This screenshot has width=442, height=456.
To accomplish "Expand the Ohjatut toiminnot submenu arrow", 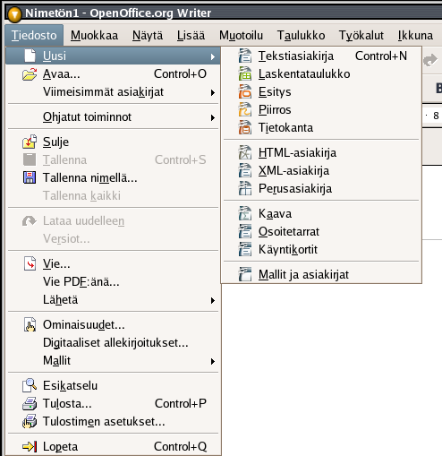I will pyautogui.click(x=213, y=117).
